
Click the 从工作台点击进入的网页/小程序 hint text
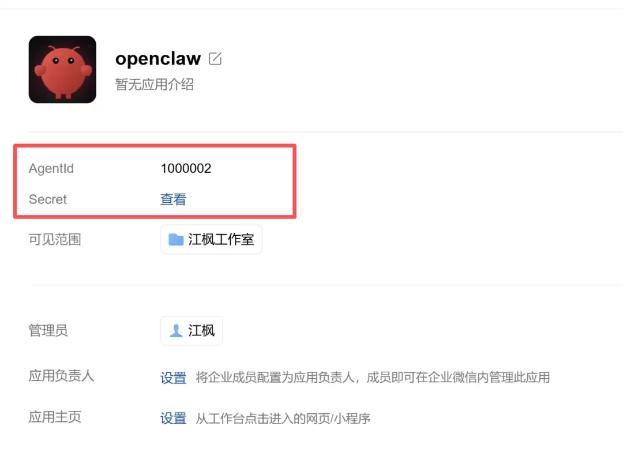[283, 418]
